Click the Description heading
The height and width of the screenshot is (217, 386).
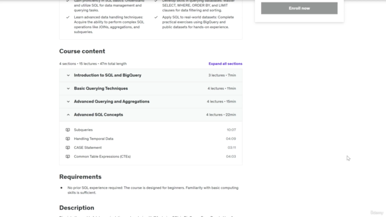[x=77, y=208]
